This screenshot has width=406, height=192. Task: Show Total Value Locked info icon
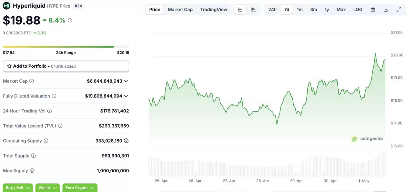(60, 126)
